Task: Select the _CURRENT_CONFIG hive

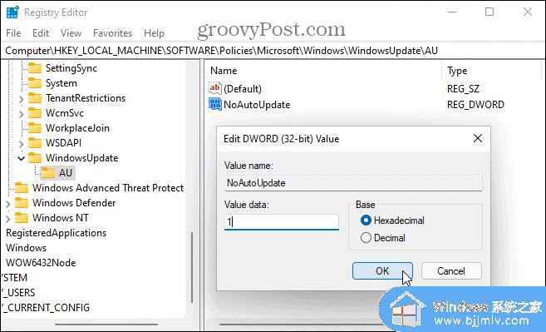Action: 46,308
